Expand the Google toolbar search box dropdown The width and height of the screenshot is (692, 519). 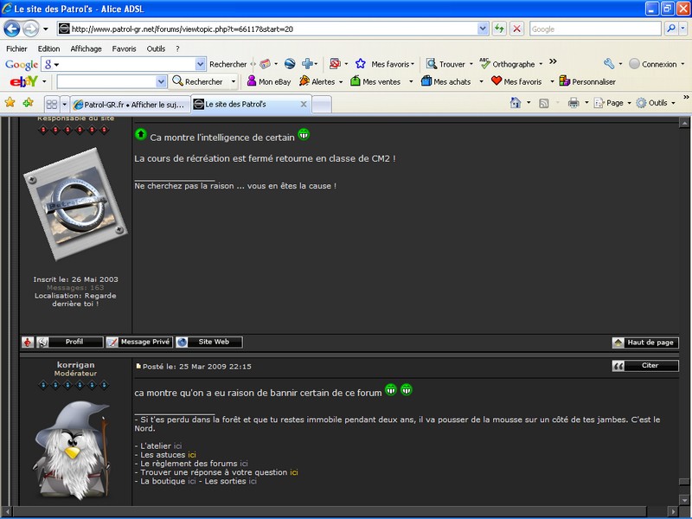[201, 64]
